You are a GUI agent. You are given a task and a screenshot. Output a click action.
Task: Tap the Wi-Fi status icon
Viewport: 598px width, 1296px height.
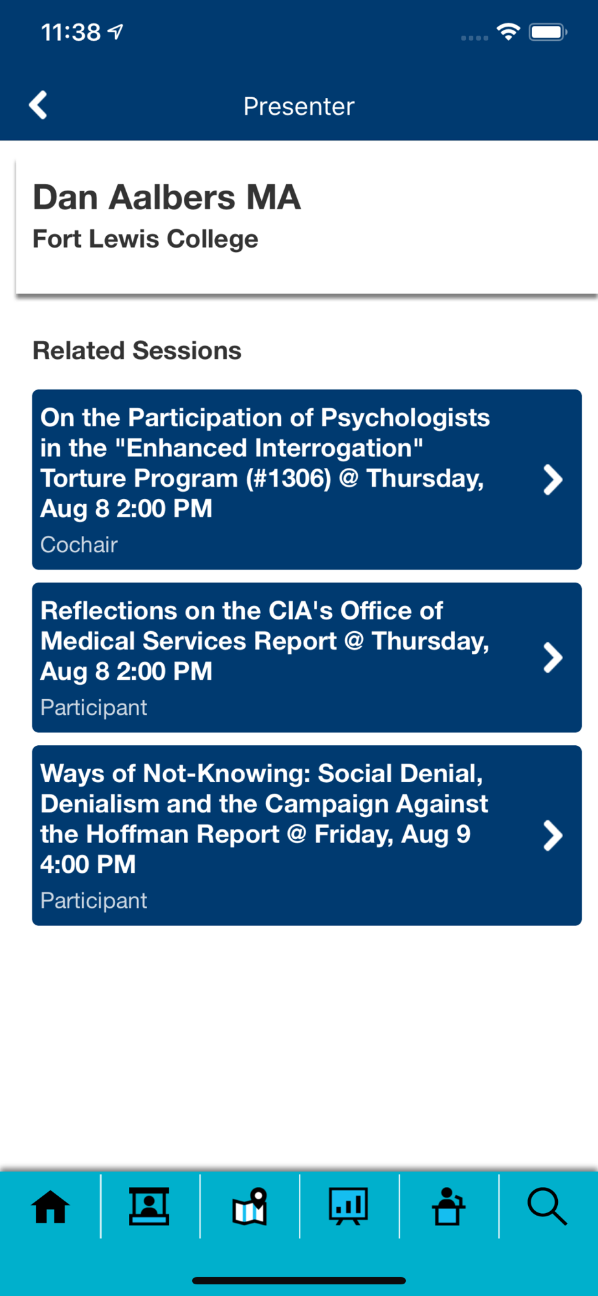pyautogui.click(x=509, y=32)
